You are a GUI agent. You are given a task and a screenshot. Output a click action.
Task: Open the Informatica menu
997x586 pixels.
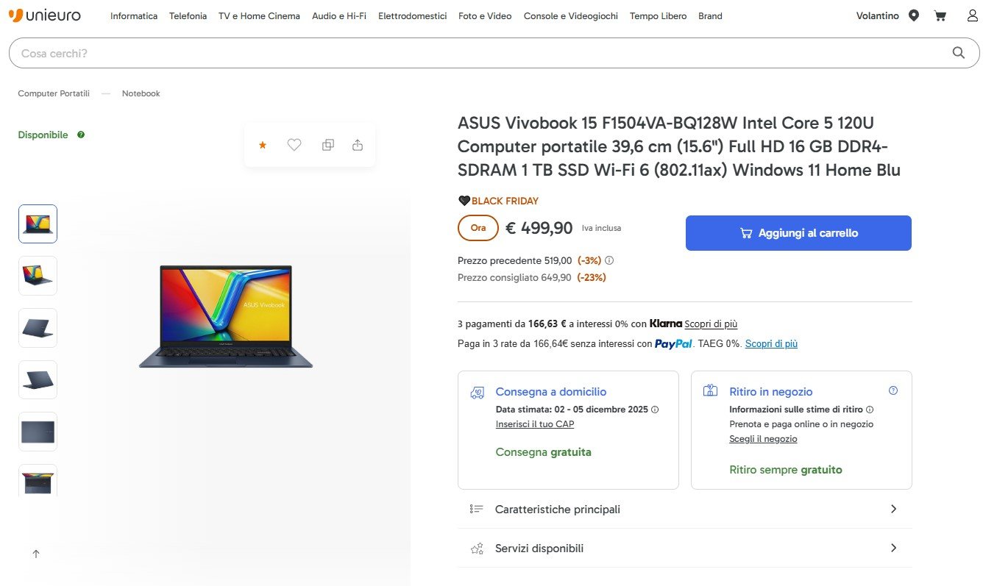[134, 16]
